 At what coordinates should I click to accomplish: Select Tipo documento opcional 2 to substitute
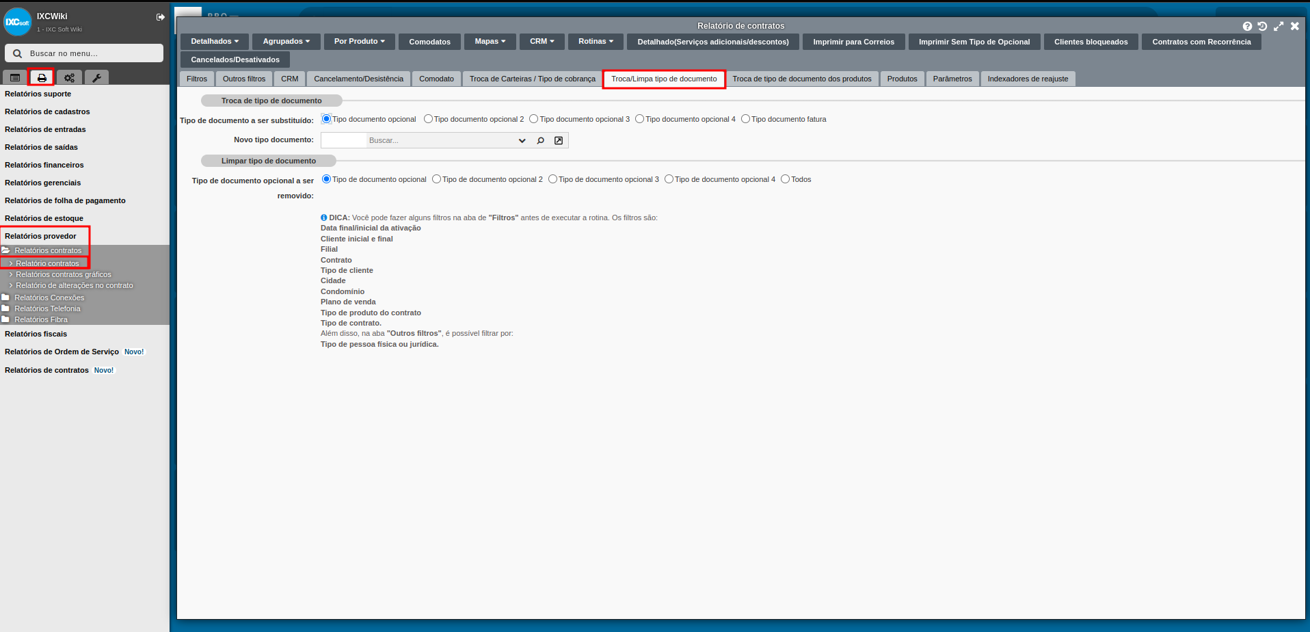pos(428,119)
